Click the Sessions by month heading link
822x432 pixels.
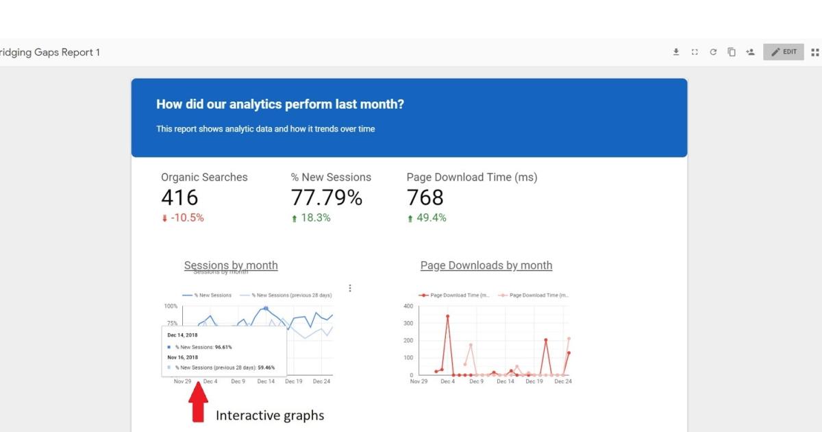[231, 265]
